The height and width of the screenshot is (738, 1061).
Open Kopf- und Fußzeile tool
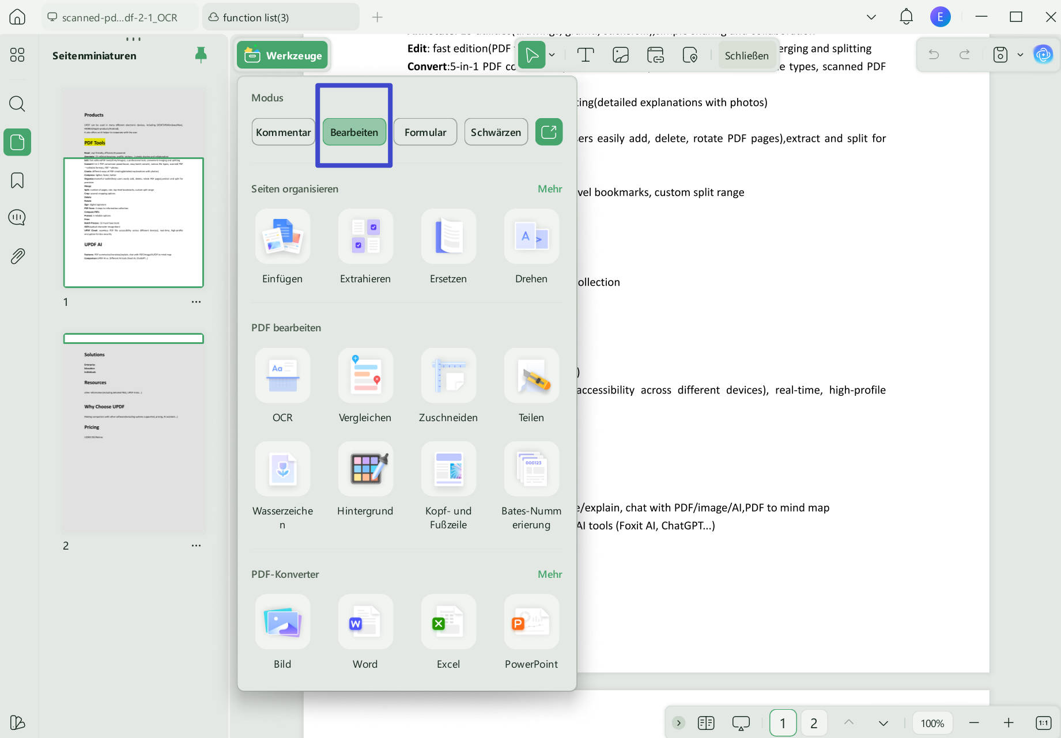pos(448,469)
